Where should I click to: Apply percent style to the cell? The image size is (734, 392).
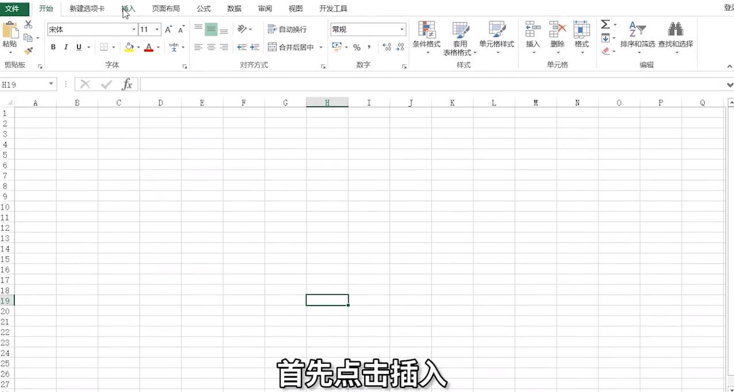(x=357, y=47)
